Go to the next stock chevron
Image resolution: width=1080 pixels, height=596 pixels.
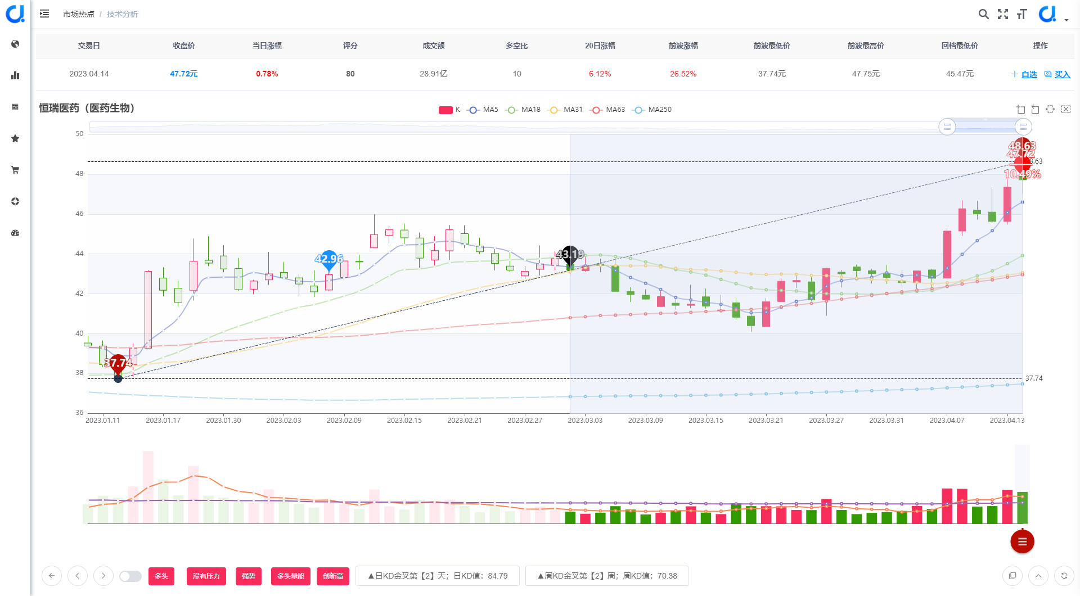pos(103,576)
